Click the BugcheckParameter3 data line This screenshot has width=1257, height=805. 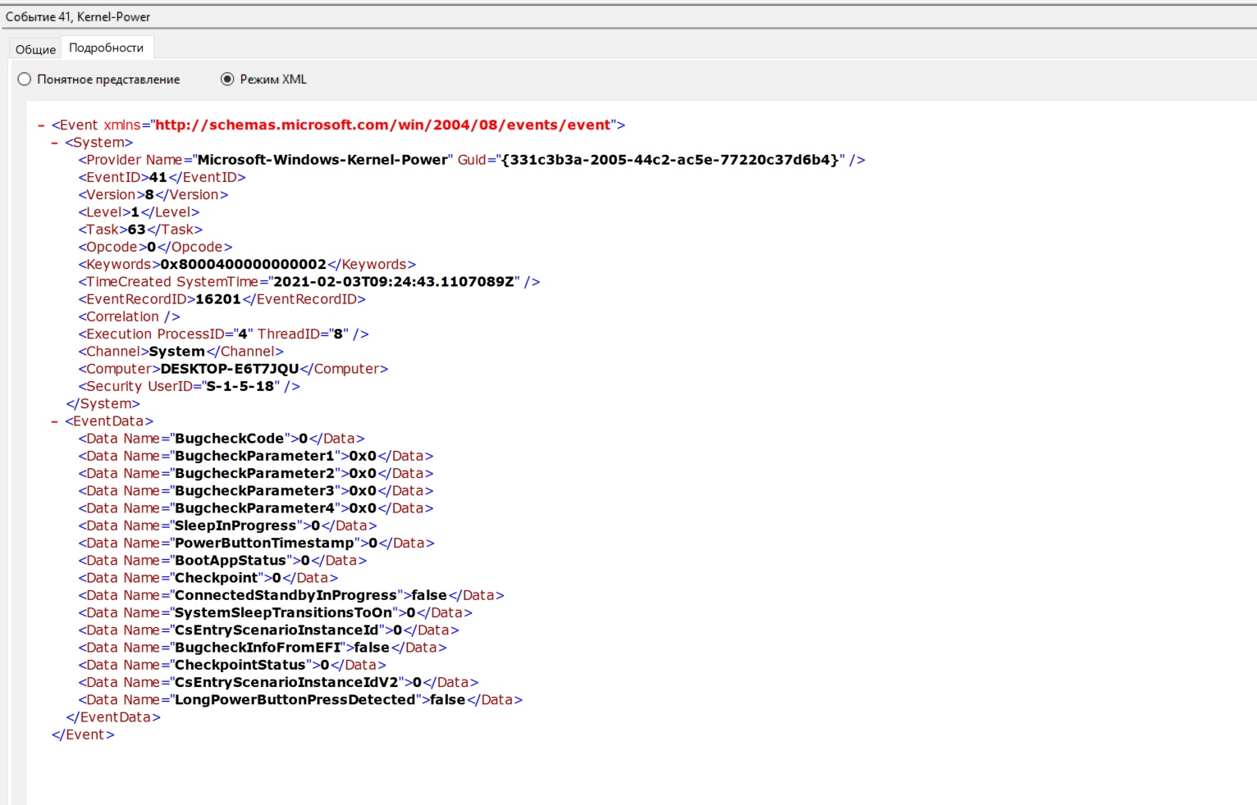[x=256, y=491]
